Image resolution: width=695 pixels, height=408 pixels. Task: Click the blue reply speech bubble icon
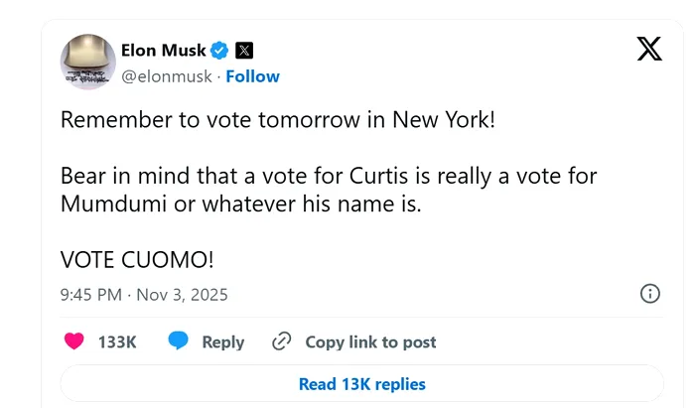point(179,341)
